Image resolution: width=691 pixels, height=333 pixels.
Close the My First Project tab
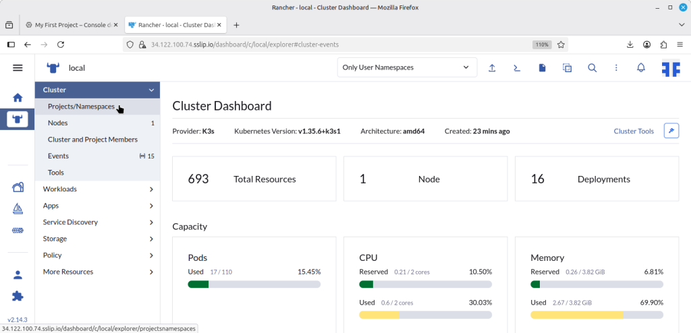(116, 25)
